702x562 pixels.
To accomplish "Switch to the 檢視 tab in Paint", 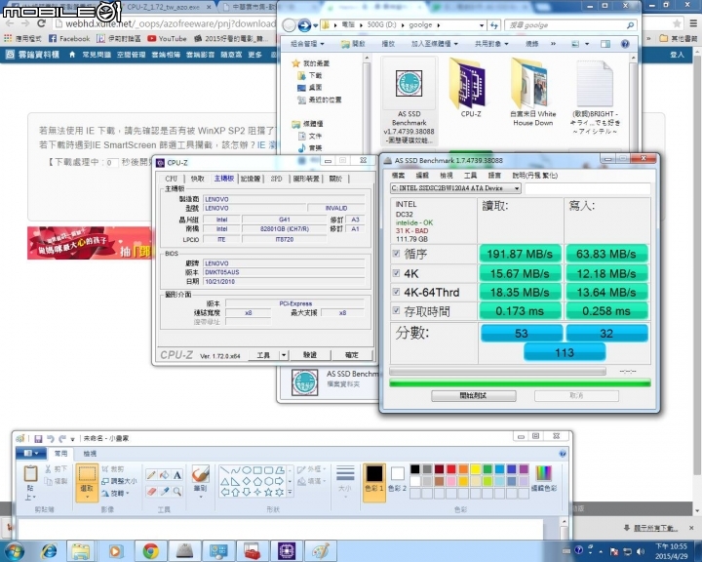I will click(x=90, y=454).
